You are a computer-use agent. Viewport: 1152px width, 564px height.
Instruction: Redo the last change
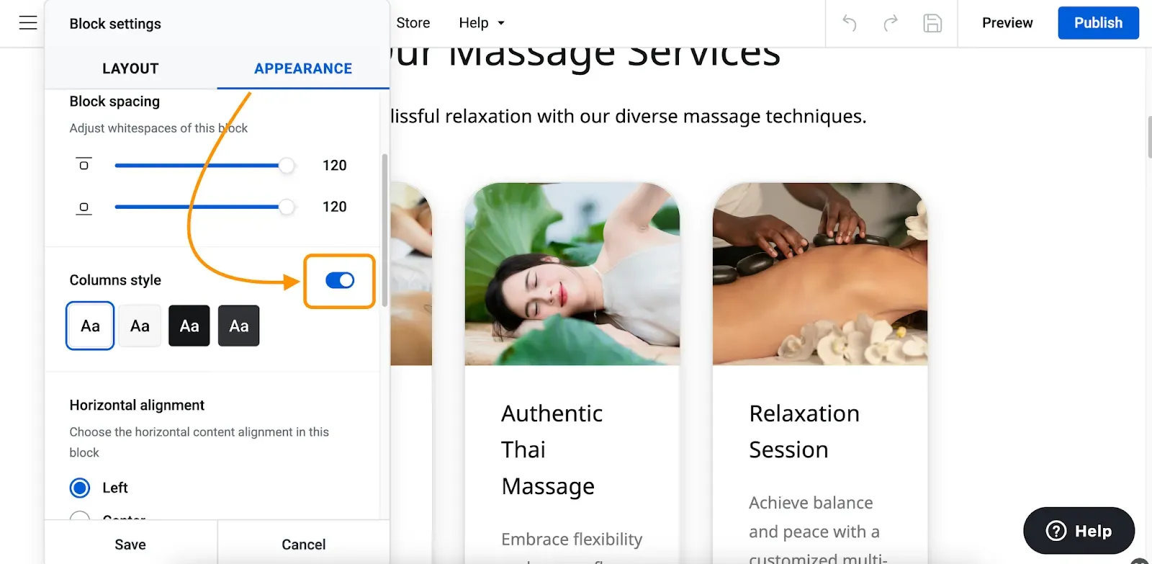coord(891,23)
